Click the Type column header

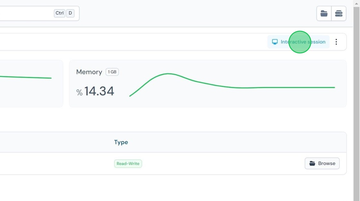point(121,142)
